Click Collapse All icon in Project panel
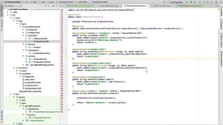Image resolution: width=223 pixels, height=125 pixels. [x=49, y=6]
